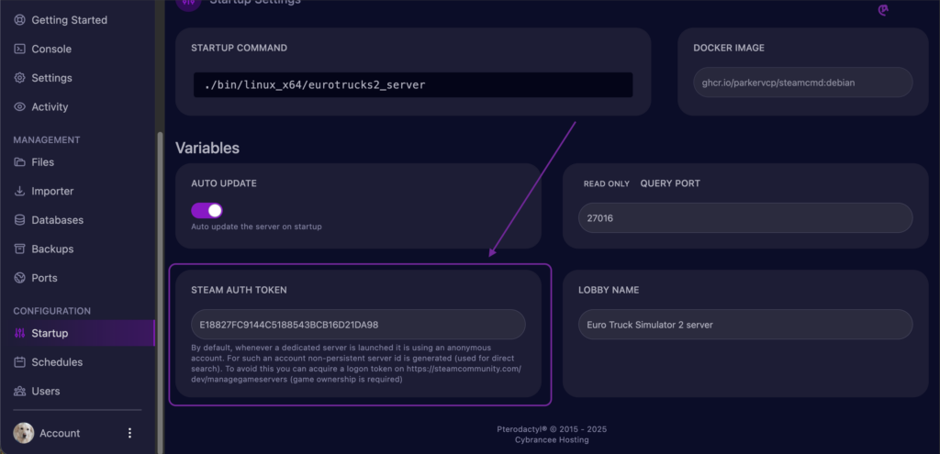Click the Backups archive icon
This screenshot has height=454, width=940.
click(20, 249)
